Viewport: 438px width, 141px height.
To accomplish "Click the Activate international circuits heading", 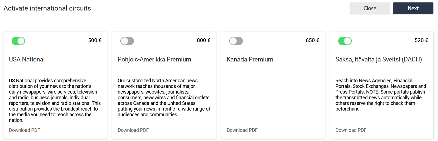I will click(x=47, y=8).
